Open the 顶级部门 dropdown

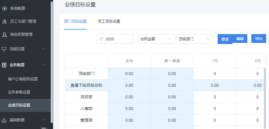[x=195, y=39]
